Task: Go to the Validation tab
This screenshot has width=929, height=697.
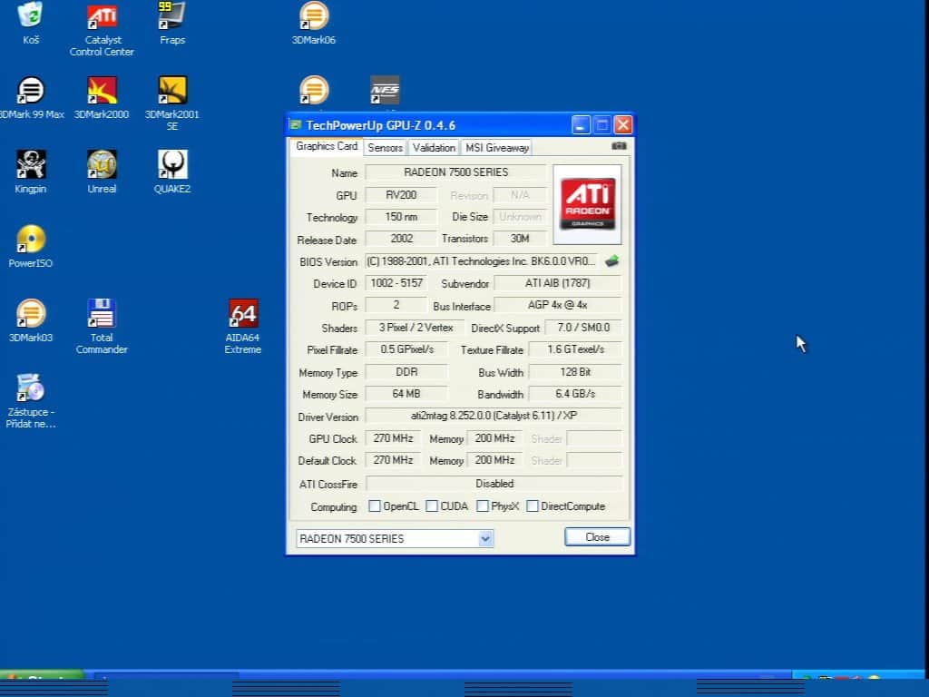Action: point(434,148)
